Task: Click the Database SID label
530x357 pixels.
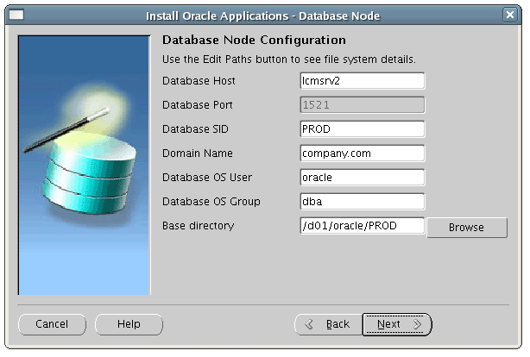Action: pos(195,129)
